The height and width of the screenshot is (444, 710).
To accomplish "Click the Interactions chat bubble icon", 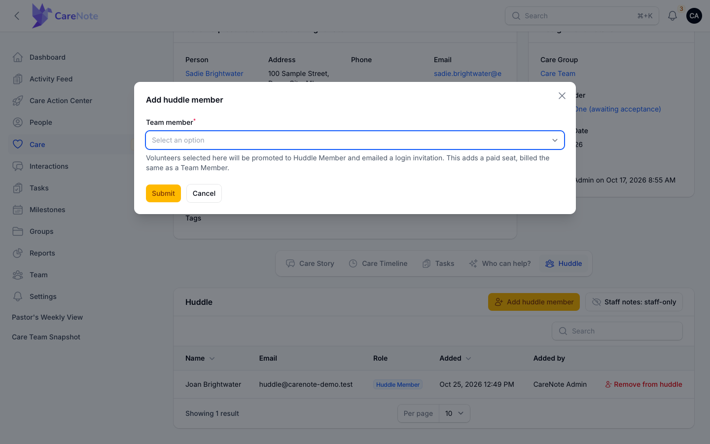I will point(18,166).
